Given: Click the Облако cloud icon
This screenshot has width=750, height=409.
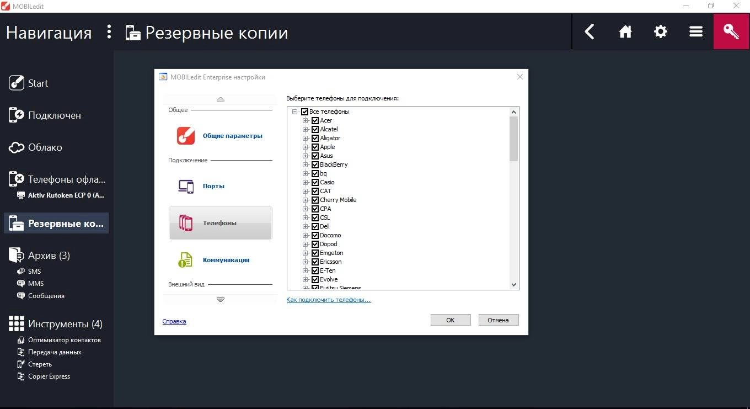Looking at the screenshot, I should (x=17, y=147).
